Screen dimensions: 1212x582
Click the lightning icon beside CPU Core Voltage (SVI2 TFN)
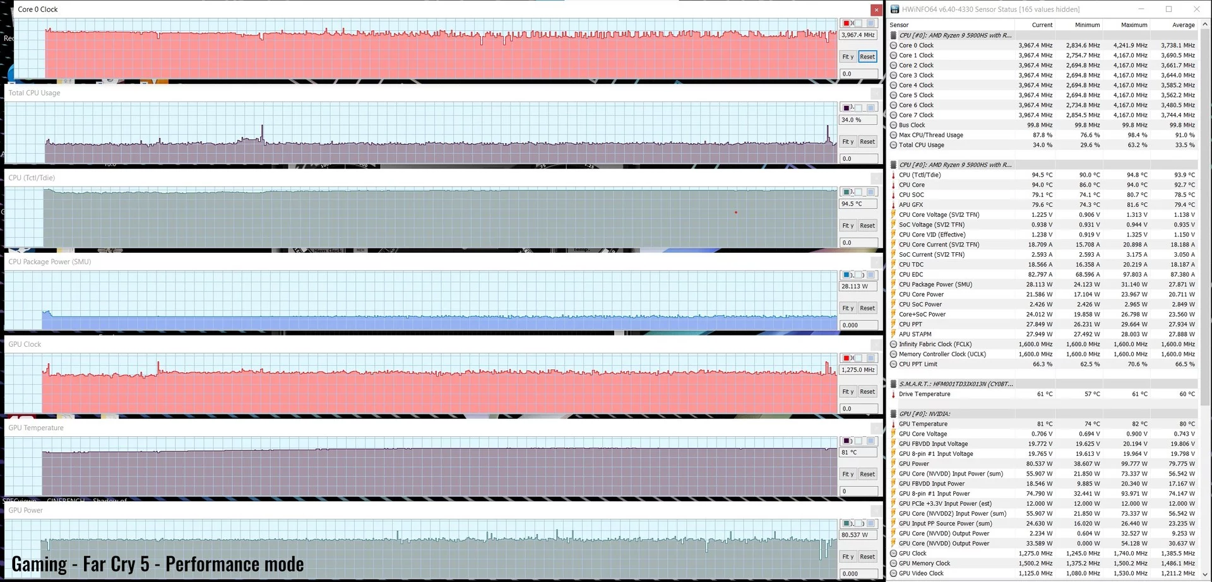pos(893,215)
